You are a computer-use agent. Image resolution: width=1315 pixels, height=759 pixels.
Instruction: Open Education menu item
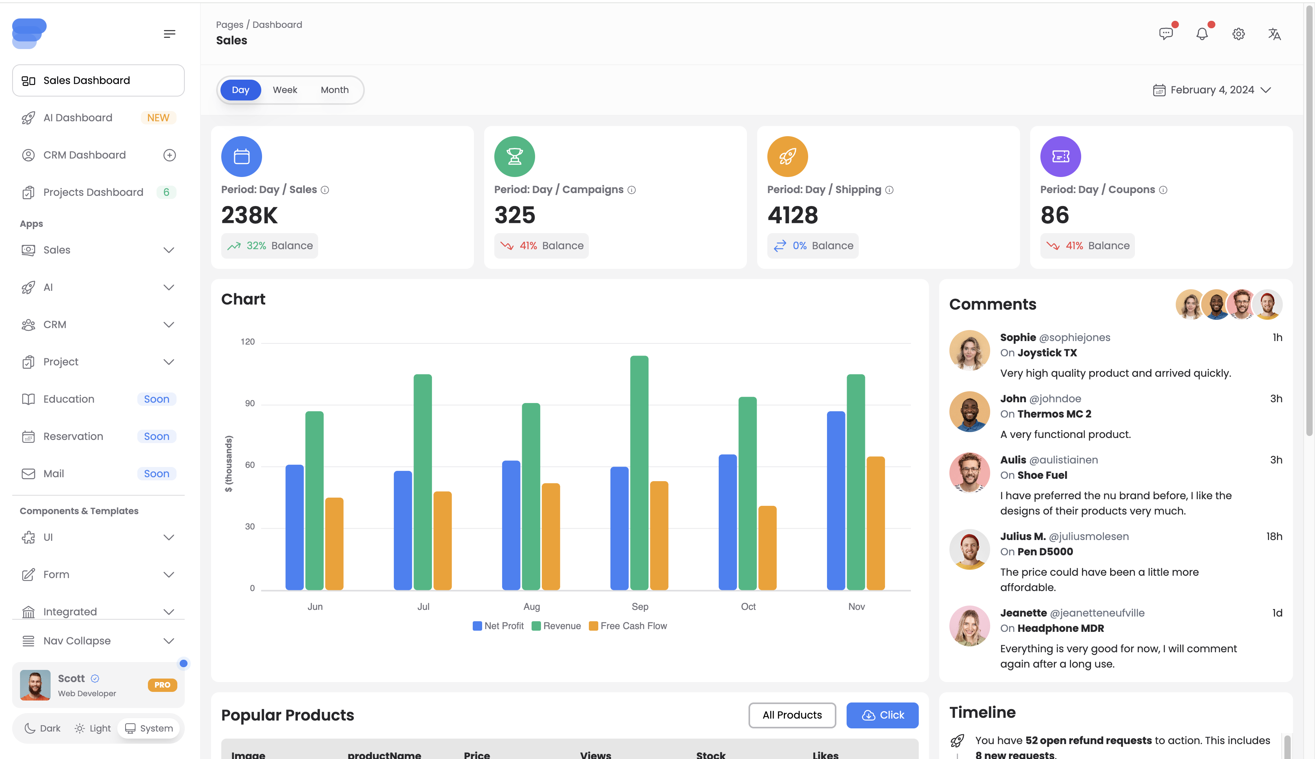[98, 399]
